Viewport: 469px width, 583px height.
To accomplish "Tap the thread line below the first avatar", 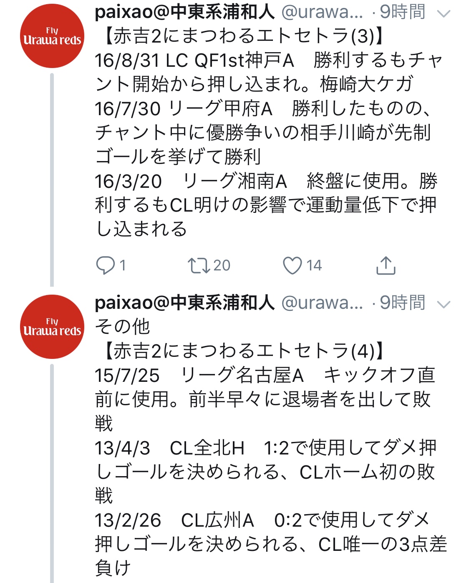I will pos(52,179).
